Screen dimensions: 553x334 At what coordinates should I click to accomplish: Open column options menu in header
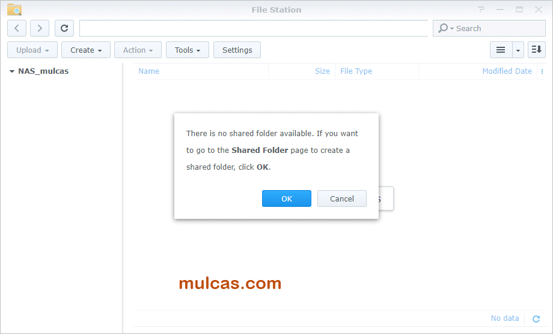pyautogui.click(x=542, y=71)
